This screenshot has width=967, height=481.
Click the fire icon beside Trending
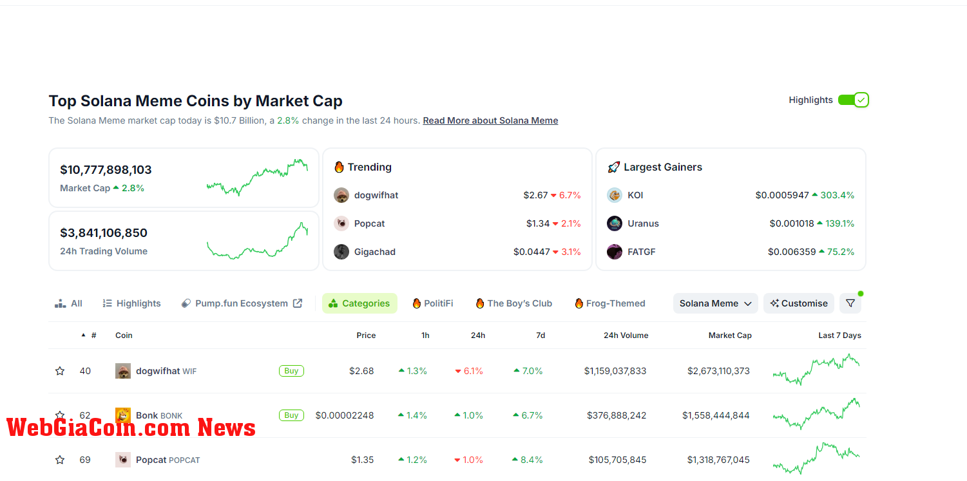340,167
